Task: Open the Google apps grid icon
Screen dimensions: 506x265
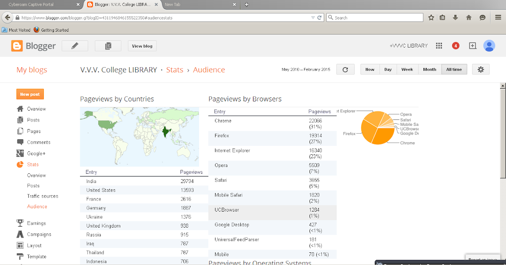Action: [439, 46]
